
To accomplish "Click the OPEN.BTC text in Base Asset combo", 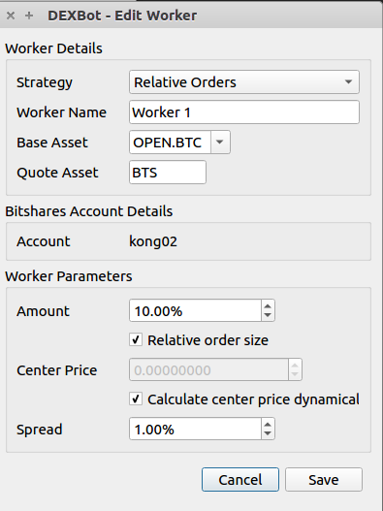I will pos(167,143).
